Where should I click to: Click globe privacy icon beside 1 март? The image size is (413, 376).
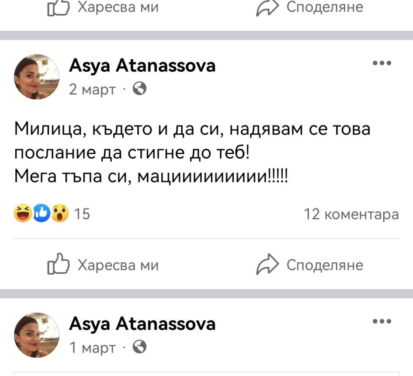[x=139, y=347]
